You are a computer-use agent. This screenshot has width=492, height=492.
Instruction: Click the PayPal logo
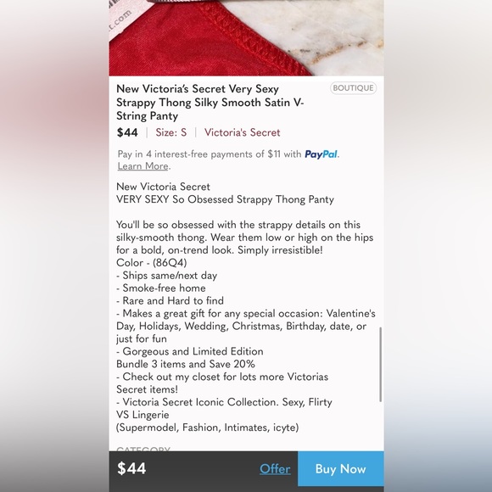(x=321, y=154)
